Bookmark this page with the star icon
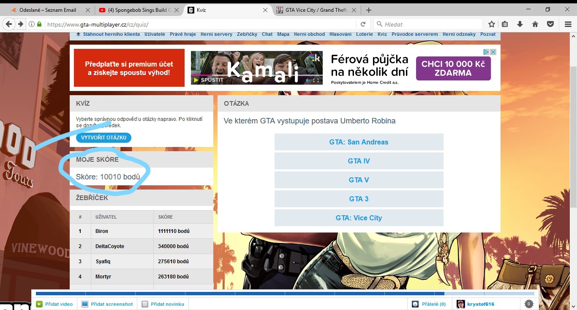 coord(492,24)
